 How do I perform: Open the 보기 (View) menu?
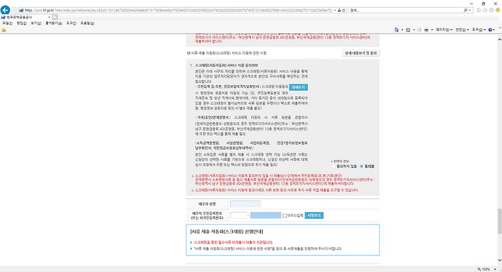point(36,24)
